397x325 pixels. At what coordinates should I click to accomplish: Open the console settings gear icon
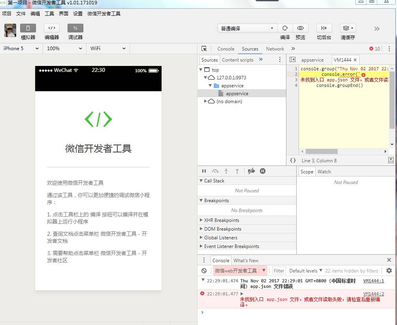(x=389, y=271)
